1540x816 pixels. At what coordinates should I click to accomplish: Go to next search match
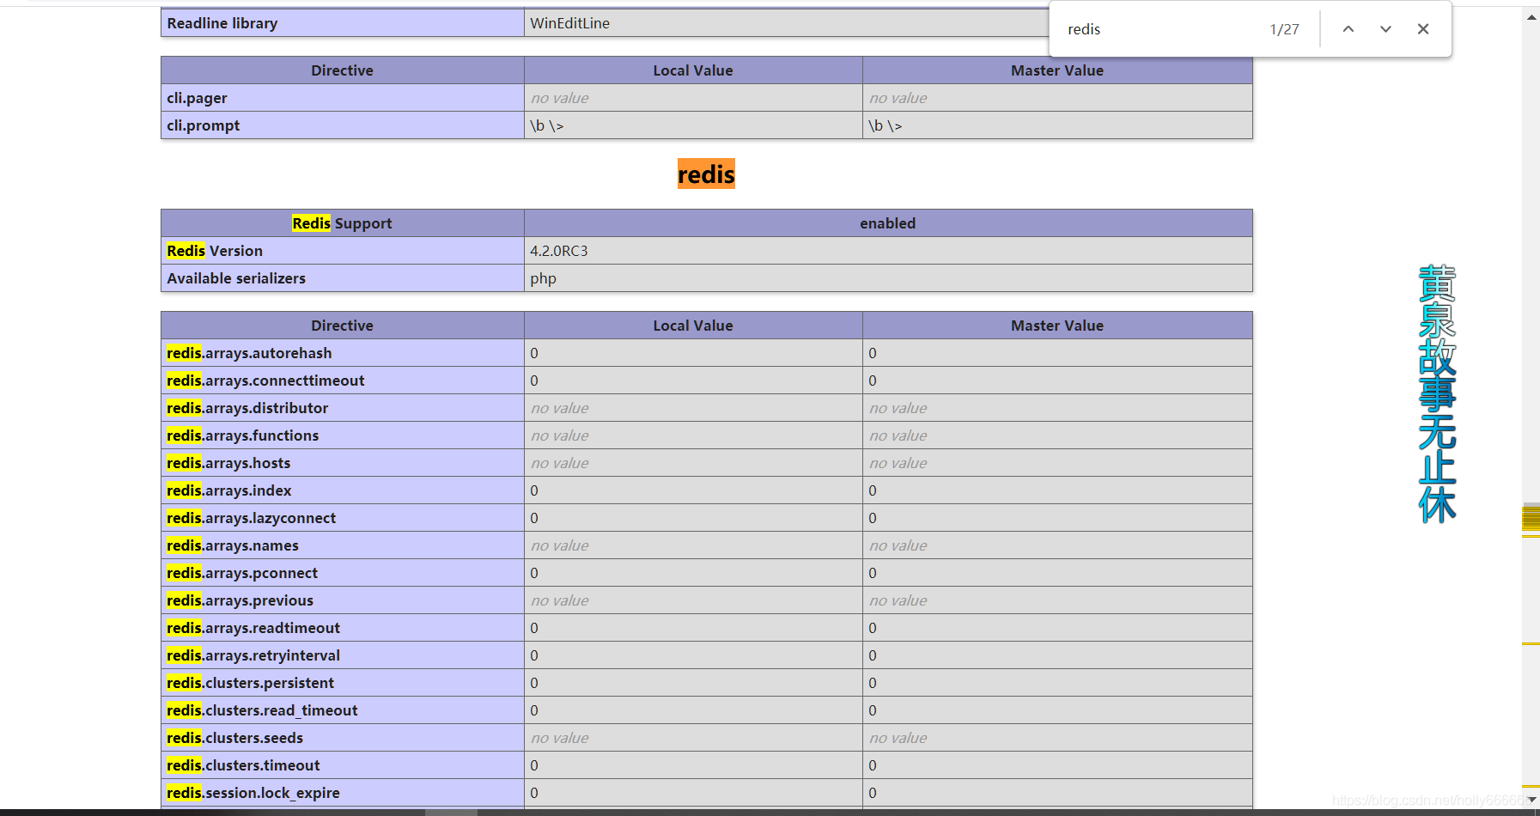[x=1385, y=29]
